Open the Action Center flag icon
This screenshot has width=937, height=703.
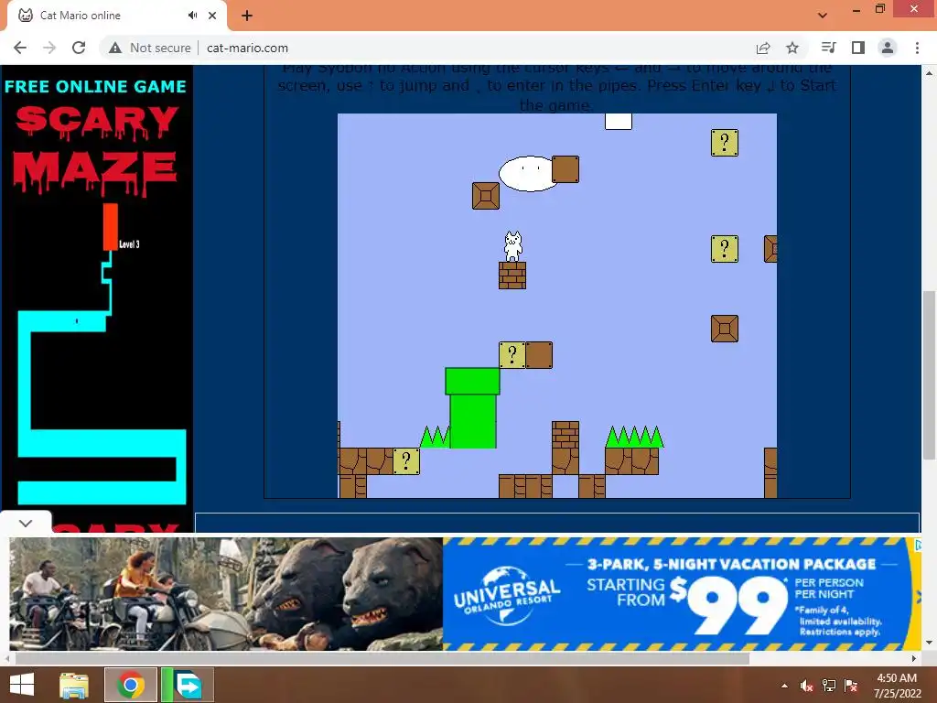[x=851, y=686]
